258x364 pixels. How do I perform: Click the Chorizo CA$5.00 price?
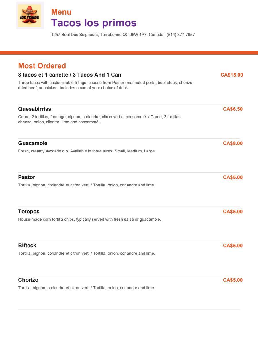[233, 280]
